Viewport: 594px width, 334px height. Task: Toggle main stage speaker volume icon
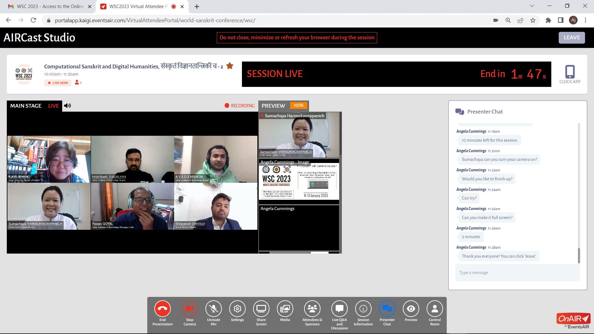(x=67, y=106)
